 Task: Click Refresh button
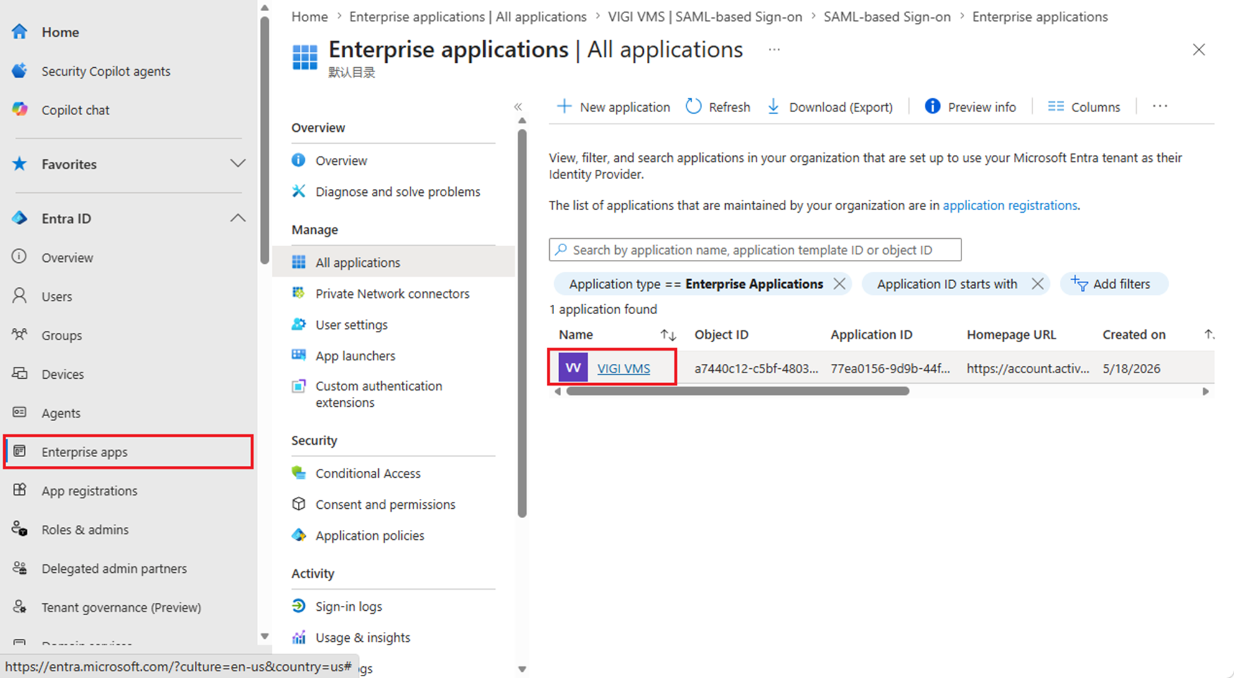coord(718,107)
